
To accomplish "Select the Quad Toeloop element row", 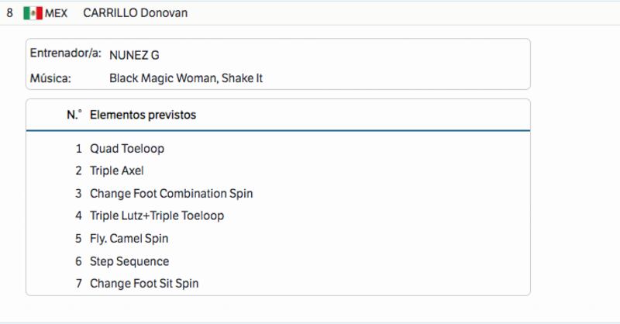I will point(278,149).
